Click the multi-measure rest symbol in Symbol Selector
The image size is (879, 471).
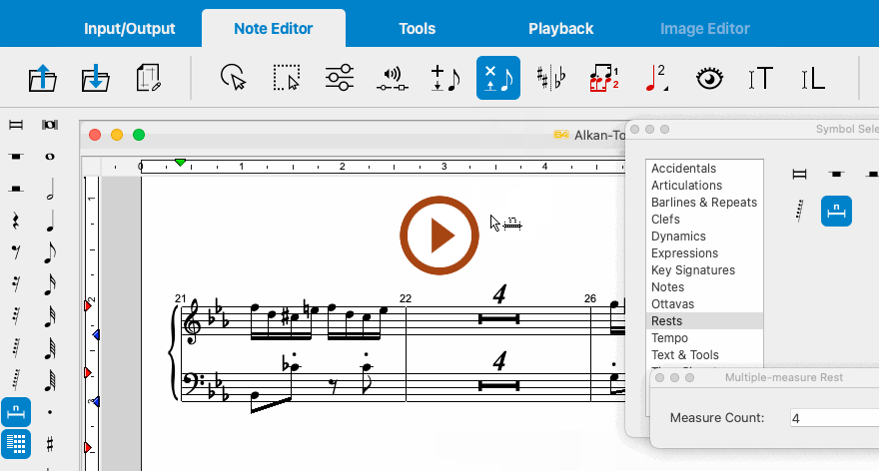836,211
